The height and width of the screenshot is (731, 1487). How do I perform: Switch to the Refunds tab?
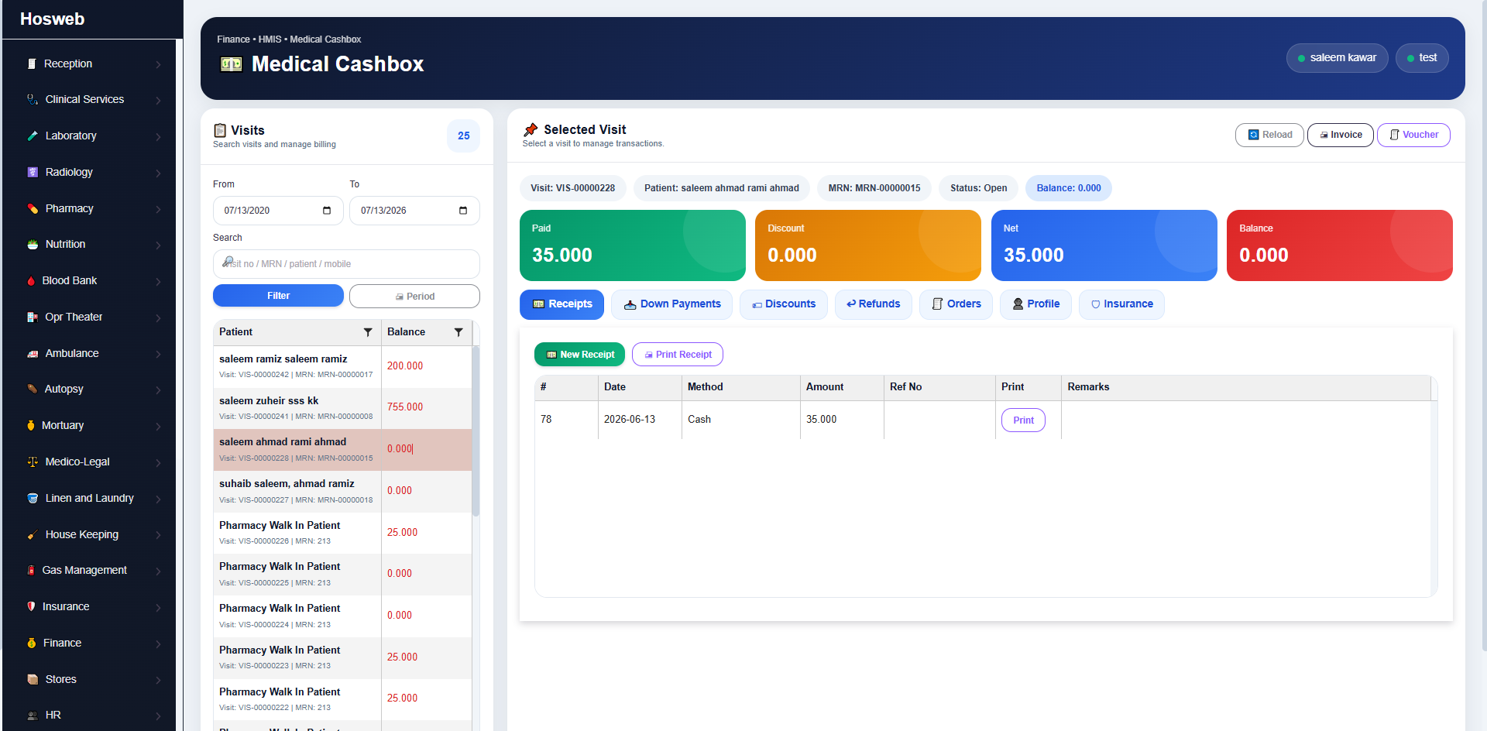pyautogui.click(x=874, y=304)
